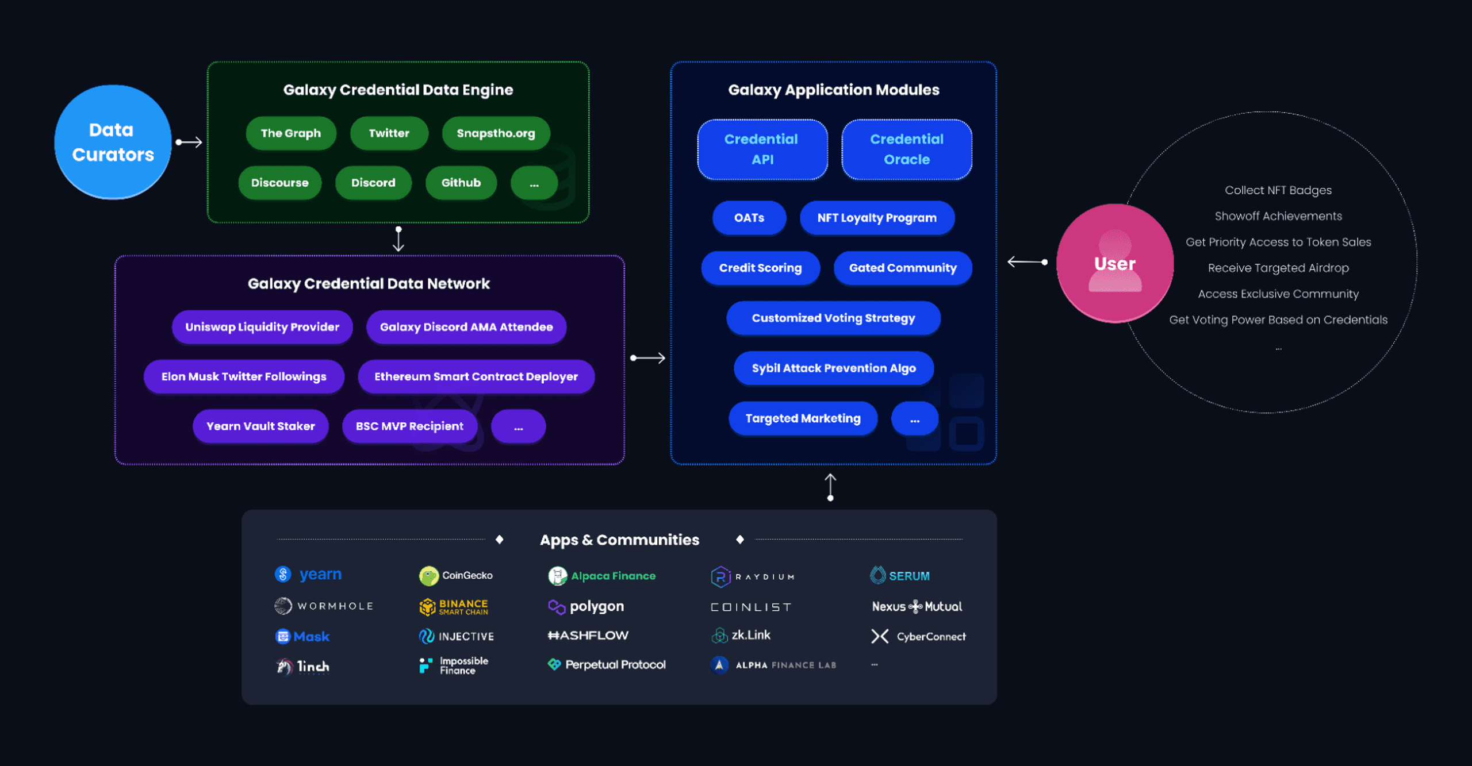Click The Graph data source pill
Image resolution: width=1472 pixels, height=766 pixels.
point(291,133)
